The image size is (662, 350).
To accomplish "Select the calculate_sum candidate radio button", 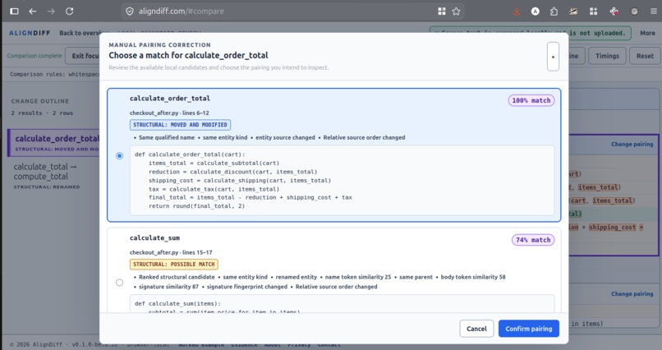I will 119,283.
